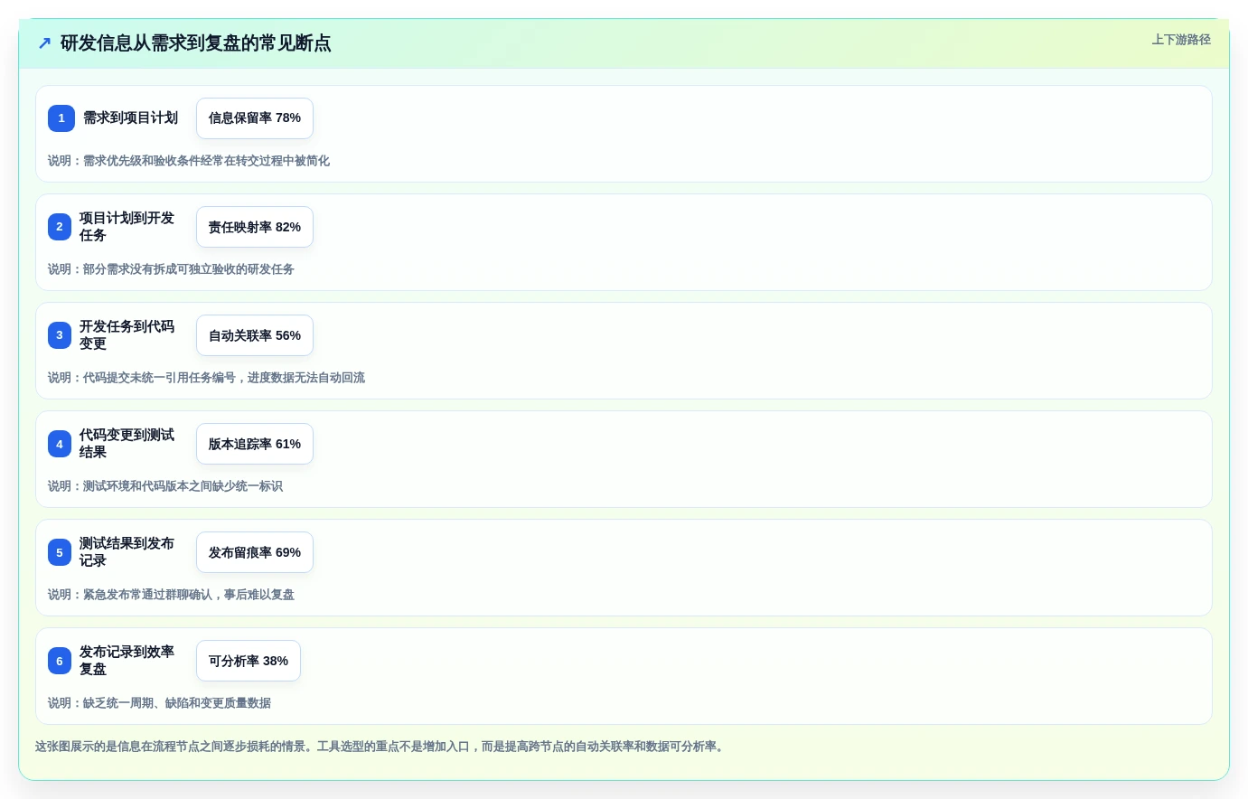This screenshot has width=1248, height=799.
Task: Click the title 研发信息从需求到复盘的常见断点
Action: click(x=195, y=43)
